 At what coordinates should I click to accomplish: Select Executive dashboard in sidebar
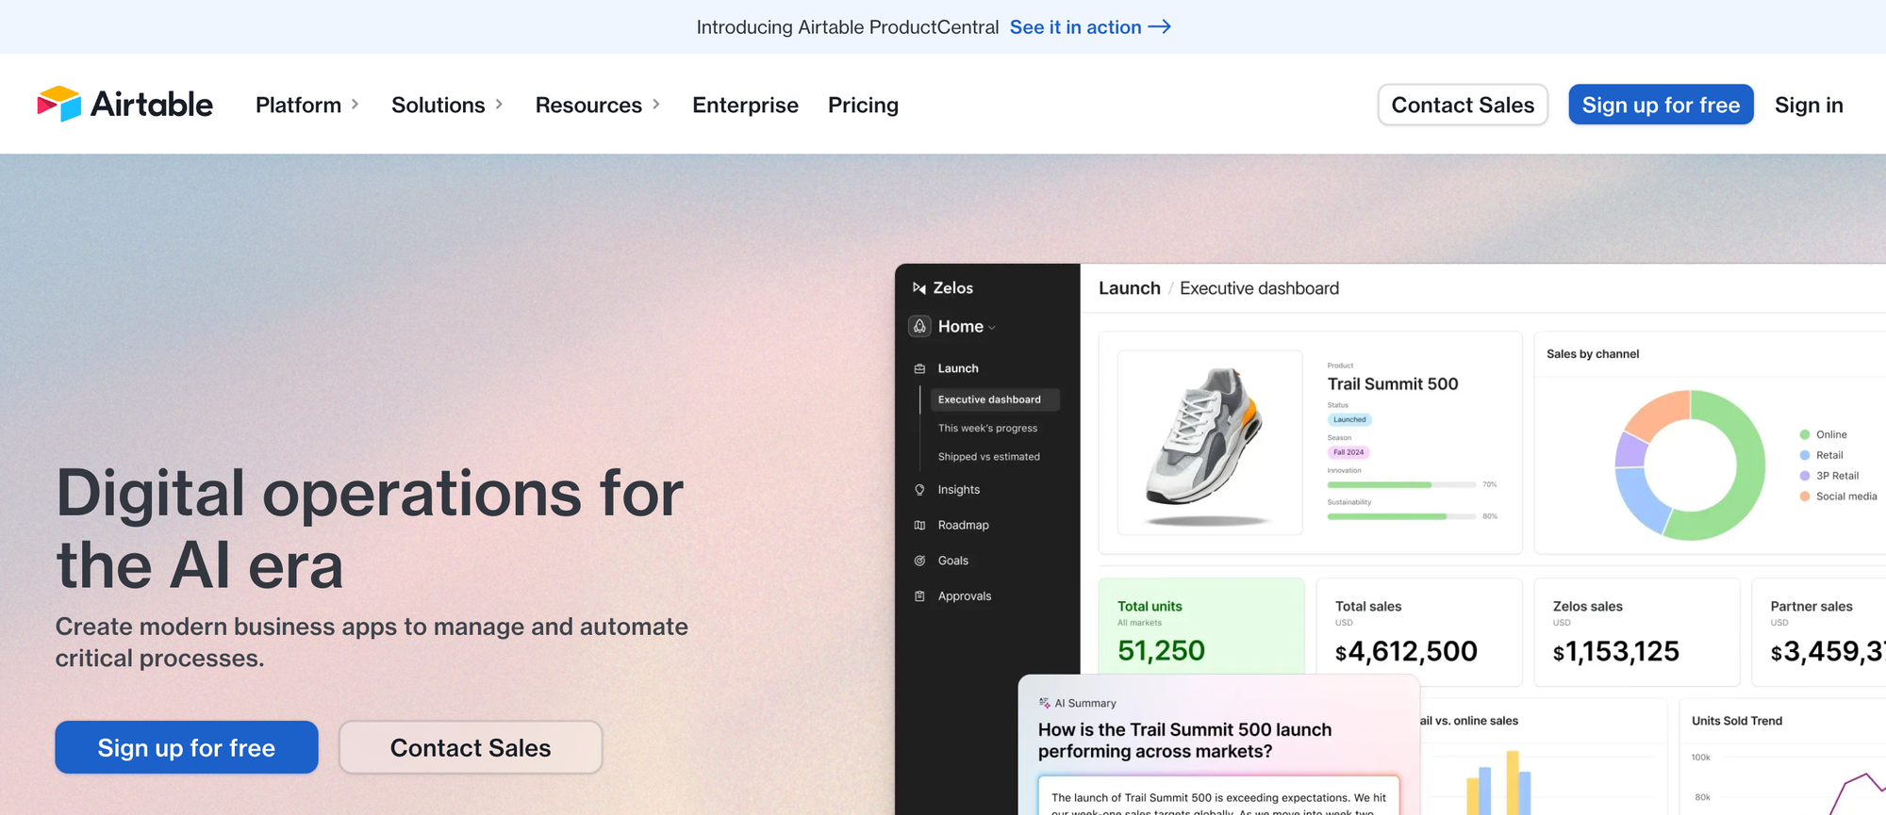(995, 399)
